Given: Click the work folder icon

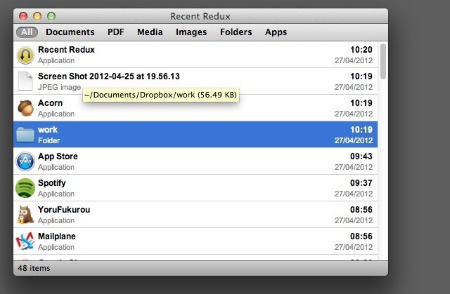Looking at the screenshot, I should point(25,135).
